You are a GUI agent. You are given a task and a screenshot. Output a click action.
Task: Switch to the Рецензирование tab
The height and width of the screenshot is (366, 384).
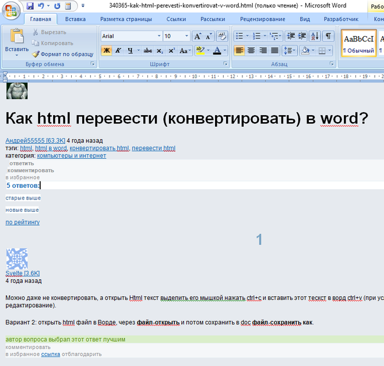(x=263, y=19)
